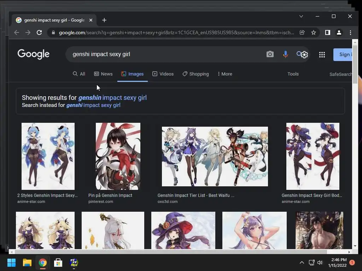The image size is (362, 271).
Task: Expand the More search options menu
Action: (225, 74)
